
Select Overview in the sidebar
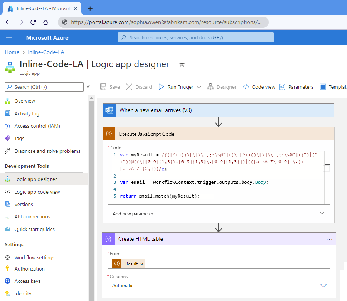click(x=26, y=101)
